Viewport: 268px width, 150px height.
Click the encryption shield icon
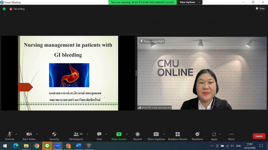(4, 9)
